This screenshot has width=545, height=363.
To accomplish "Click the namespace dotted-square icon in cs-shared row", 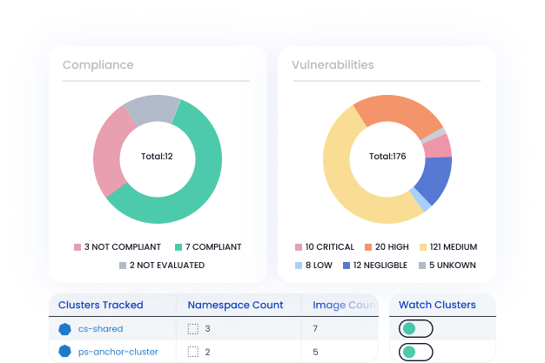I will (x=193, y=329).
